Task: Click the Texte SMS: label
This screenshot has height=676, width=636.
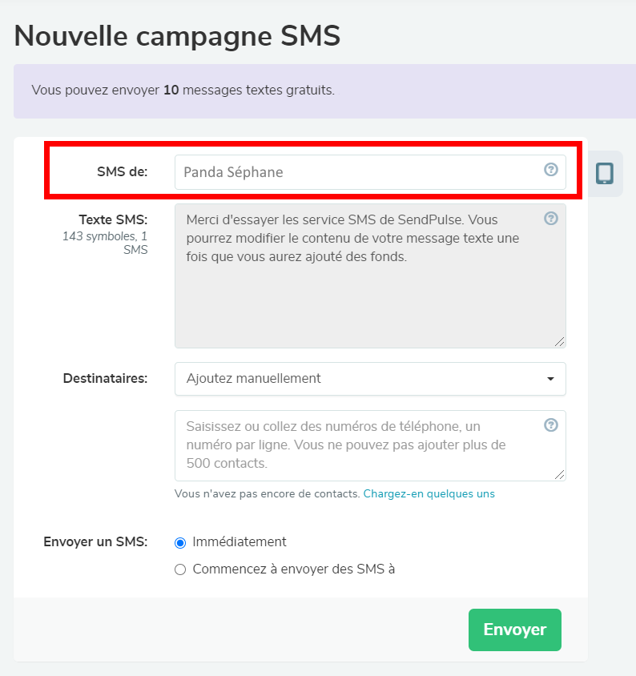Action: click(x=113, y=219)
